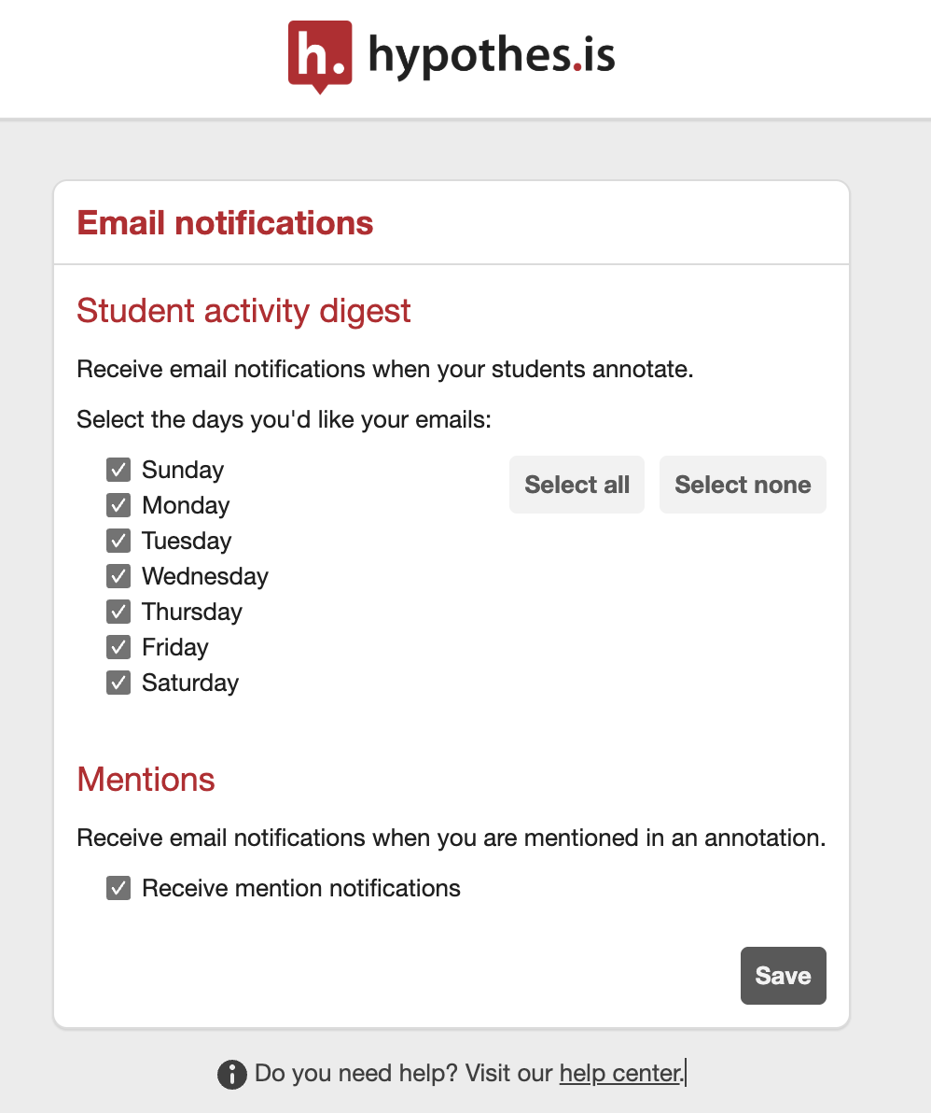This screenshot has height=1113, width=931.
Task: Click the hypothes.is wordmark text
Action: [492, 55]
